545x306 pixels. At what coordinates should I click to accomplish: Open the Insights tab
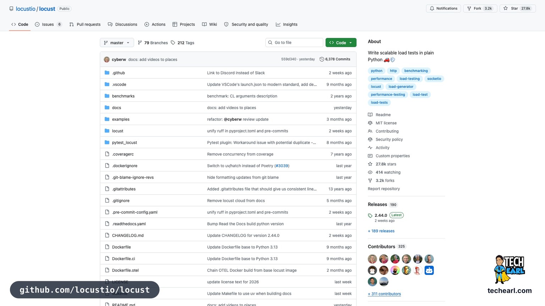click(x=287, y=24)
